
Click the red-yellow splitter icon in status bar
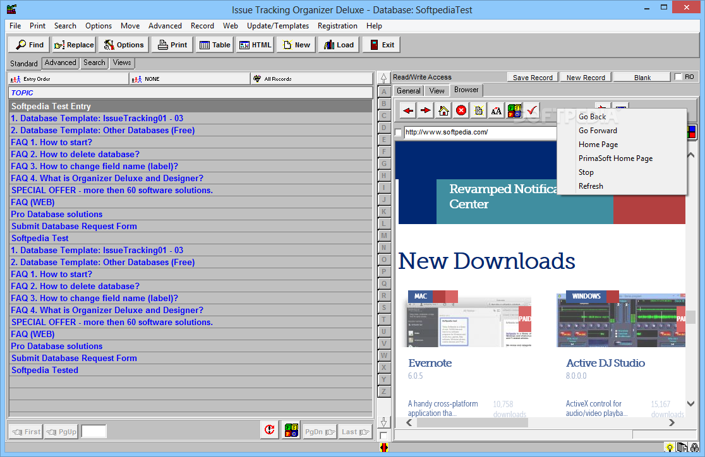[383, 448]
